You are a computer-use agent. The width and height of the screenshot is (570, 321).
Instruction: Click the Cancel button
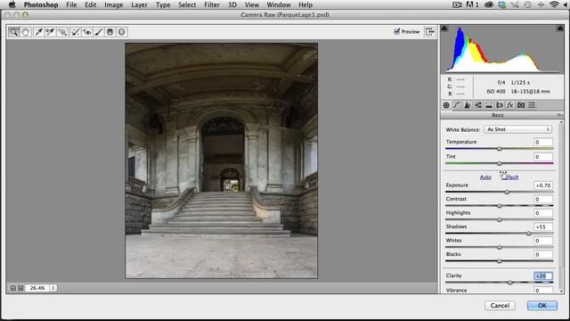point(500,305)
